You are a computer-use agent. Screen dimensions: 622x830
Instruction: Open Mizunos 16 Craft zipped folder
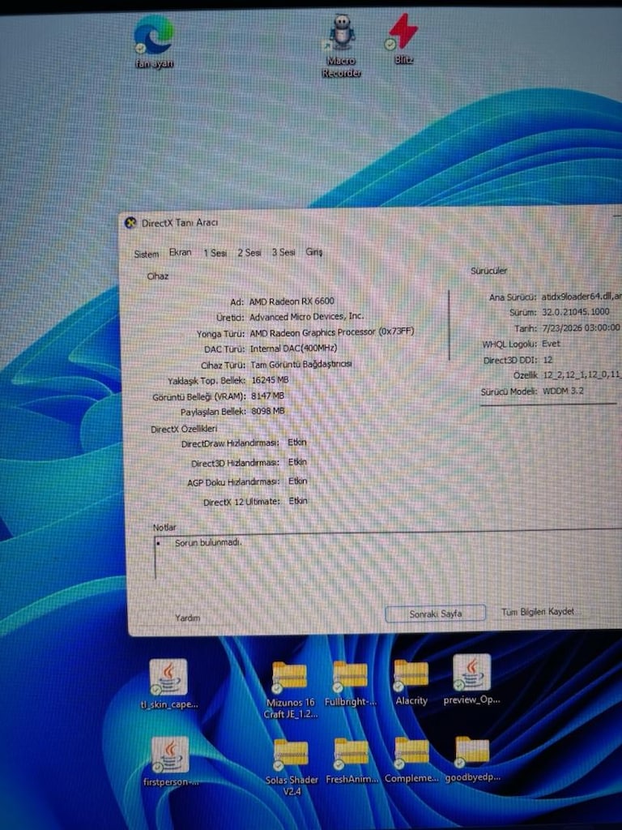[291, 690]
